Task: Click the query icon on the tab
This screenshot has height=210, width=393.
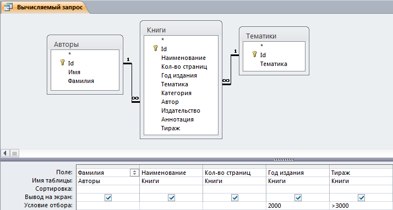Action: pos(8,7)
